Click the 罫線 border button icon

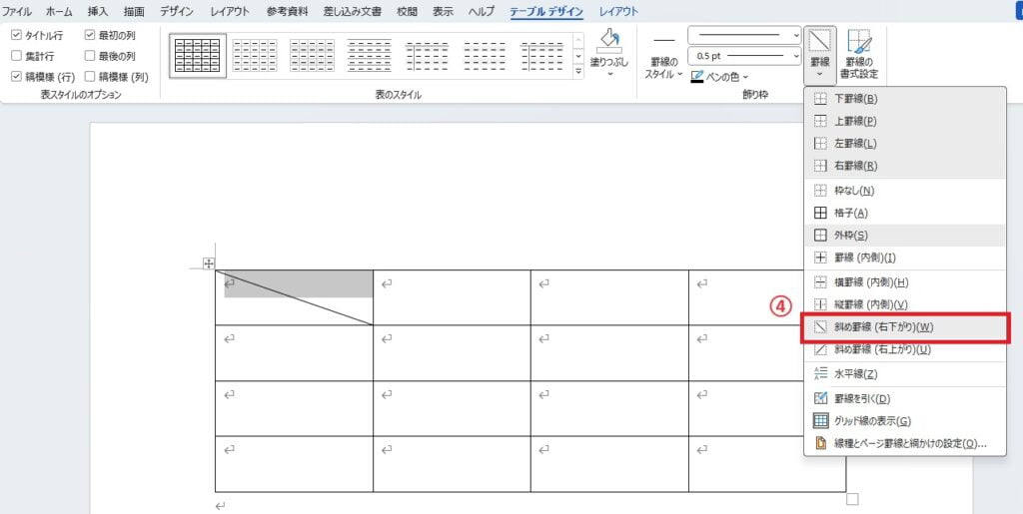819,40
